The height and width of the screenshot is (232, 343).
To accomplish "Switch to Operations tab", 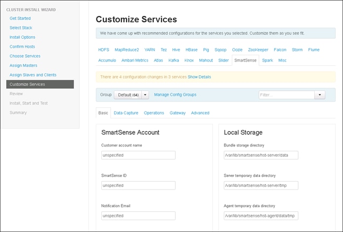I will pyautogui.click(x=154, y=113).
